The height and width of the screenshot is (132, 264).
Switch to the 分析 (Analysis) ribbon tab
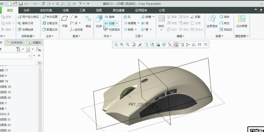click(26, 11)
